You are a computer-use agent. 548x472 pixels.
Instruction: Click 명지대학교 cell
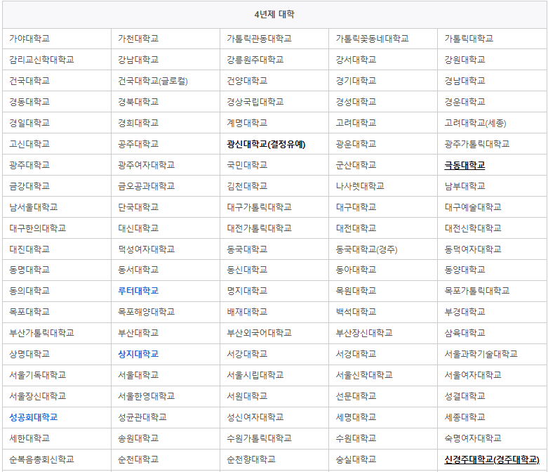tap(274, 291)
